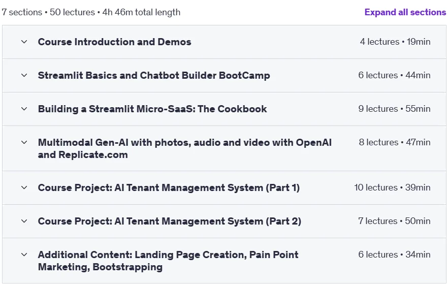
Task: Expand chevron for Additional Content section
Action: [x=24, y=255]
